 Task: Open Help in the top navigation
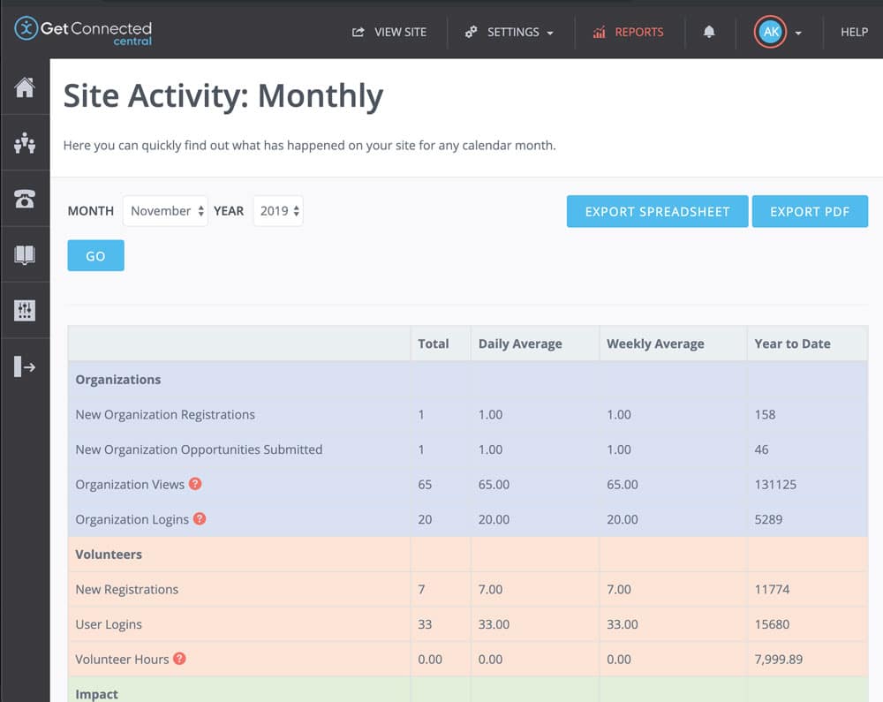(x=854, y=32)
